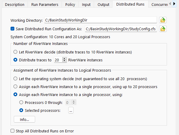The height and width of the screenshot is (135, 179).
Task: Browse for the Working Directory folder
Action: [x=162, y=20]
